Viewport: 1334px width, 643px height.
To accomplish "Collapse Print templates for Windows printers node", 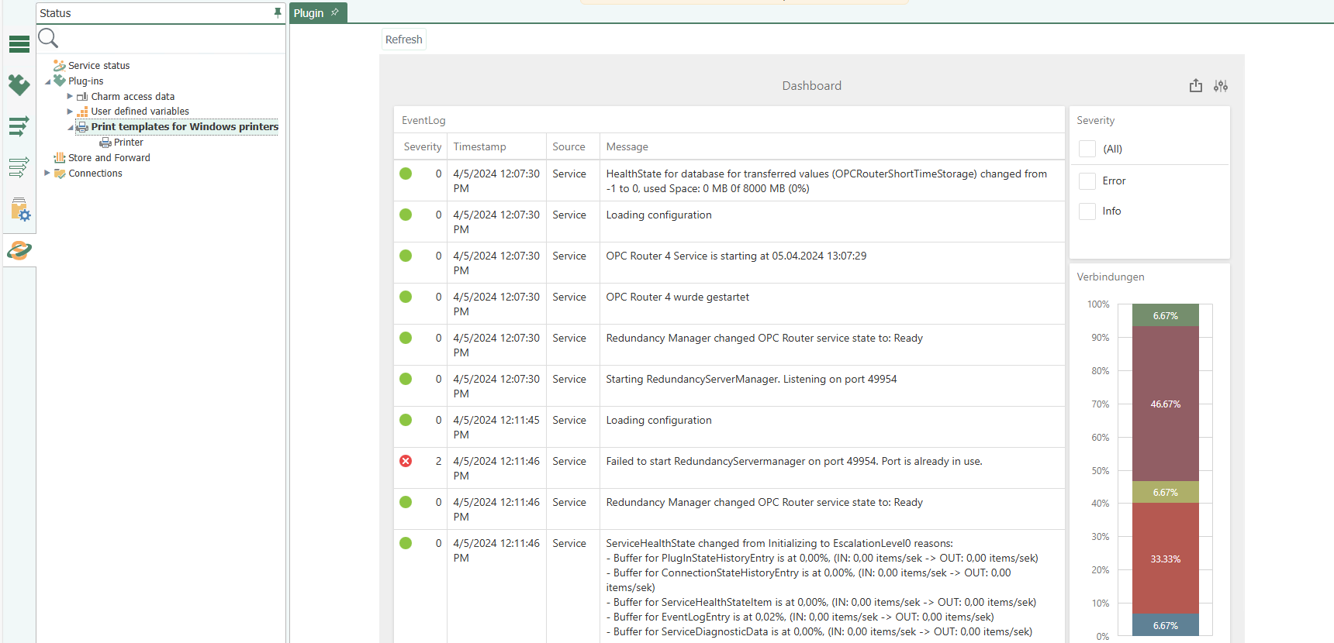I will click(71, 127).
